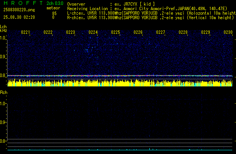This screenshot has width=236, height=154.
Task: Click the Lch 0.8 frequency axis label
Action: [3, 75]
